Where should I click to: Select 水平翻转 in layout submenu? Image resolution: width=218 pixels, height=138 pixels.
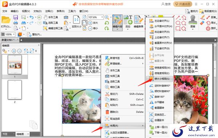[x=160, y=102]
